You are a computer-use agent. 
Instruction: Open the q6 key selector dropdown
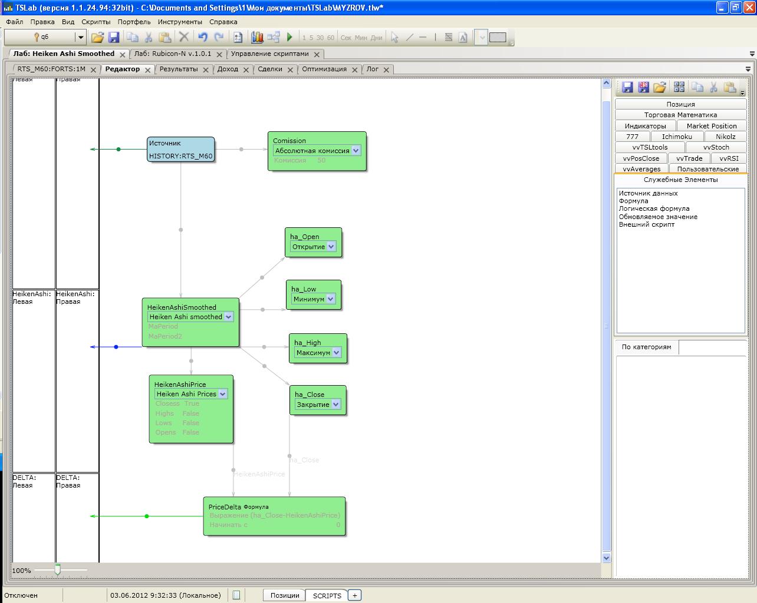click(80, 37)
